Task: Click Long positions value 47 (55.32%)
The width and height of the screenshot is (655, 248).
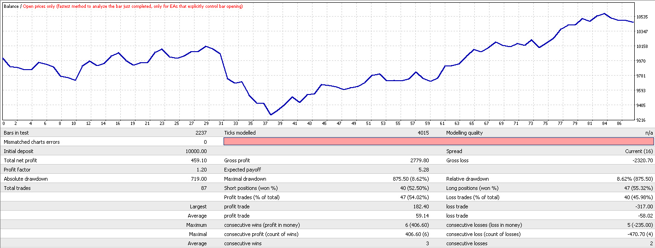Action: click(x=639, y=188)
